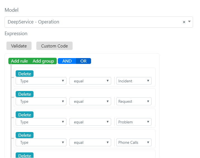The height and width of the screenshot is (158, 200).
Task: Open the Custom Code editor
Action: pyautogui.click(x=54, y=46)
